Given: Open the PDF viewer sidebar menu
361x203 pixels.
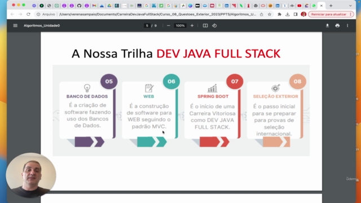Looking at the screenshot, I should pos(15,25).
